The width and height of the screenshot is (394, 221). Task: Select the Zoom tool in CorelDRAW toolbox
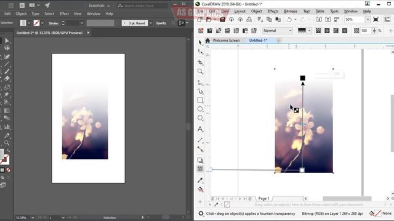pos(200,72)
